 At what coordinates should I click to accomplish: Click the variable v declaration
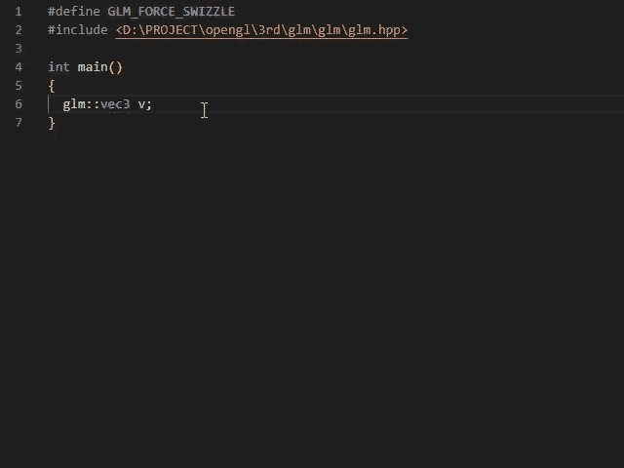[x=140, y=104]
